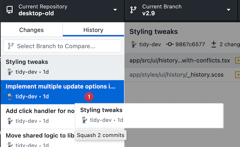Click the commit hash icon near 9867c6577

170,44
